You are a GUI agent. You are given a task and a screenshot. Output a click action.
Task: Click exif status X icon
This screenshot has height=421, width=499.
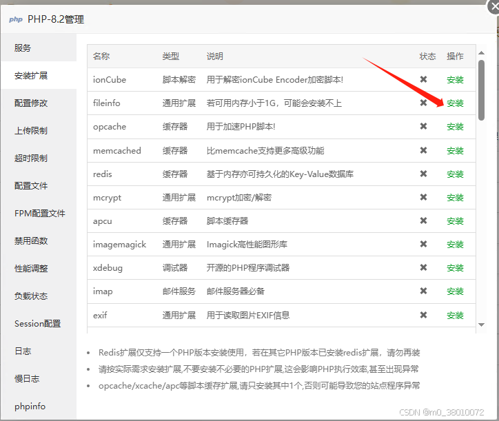pos(423,315)
